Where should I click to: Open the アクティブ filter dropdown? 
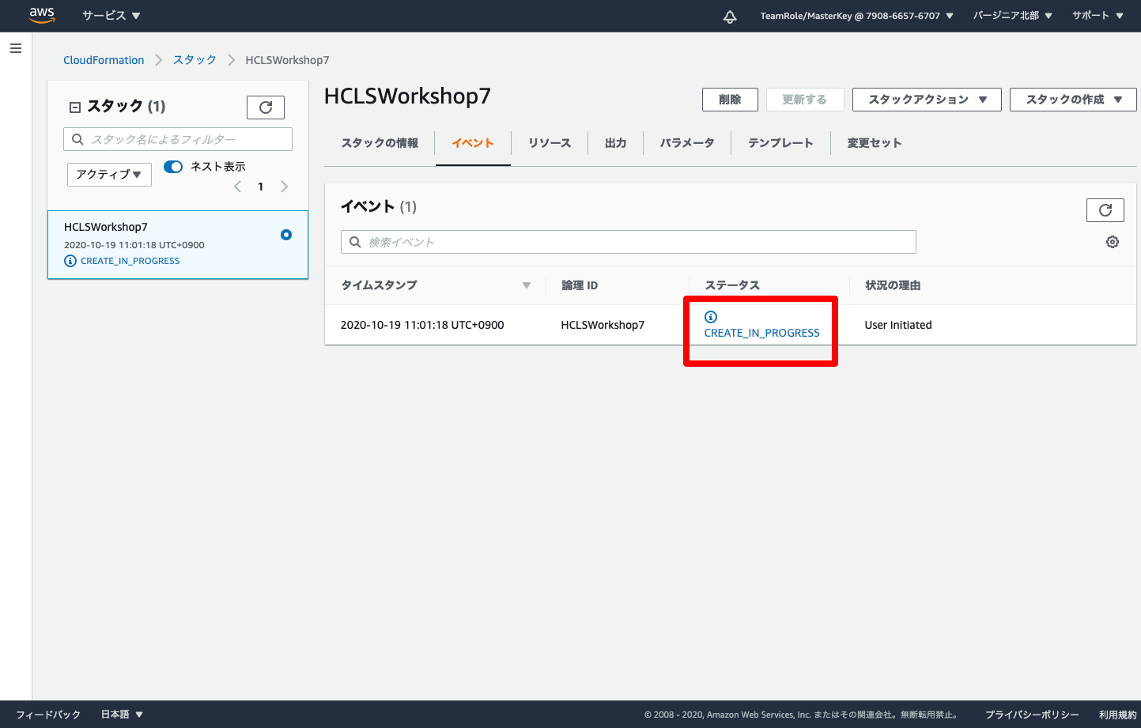pos(109,175)
